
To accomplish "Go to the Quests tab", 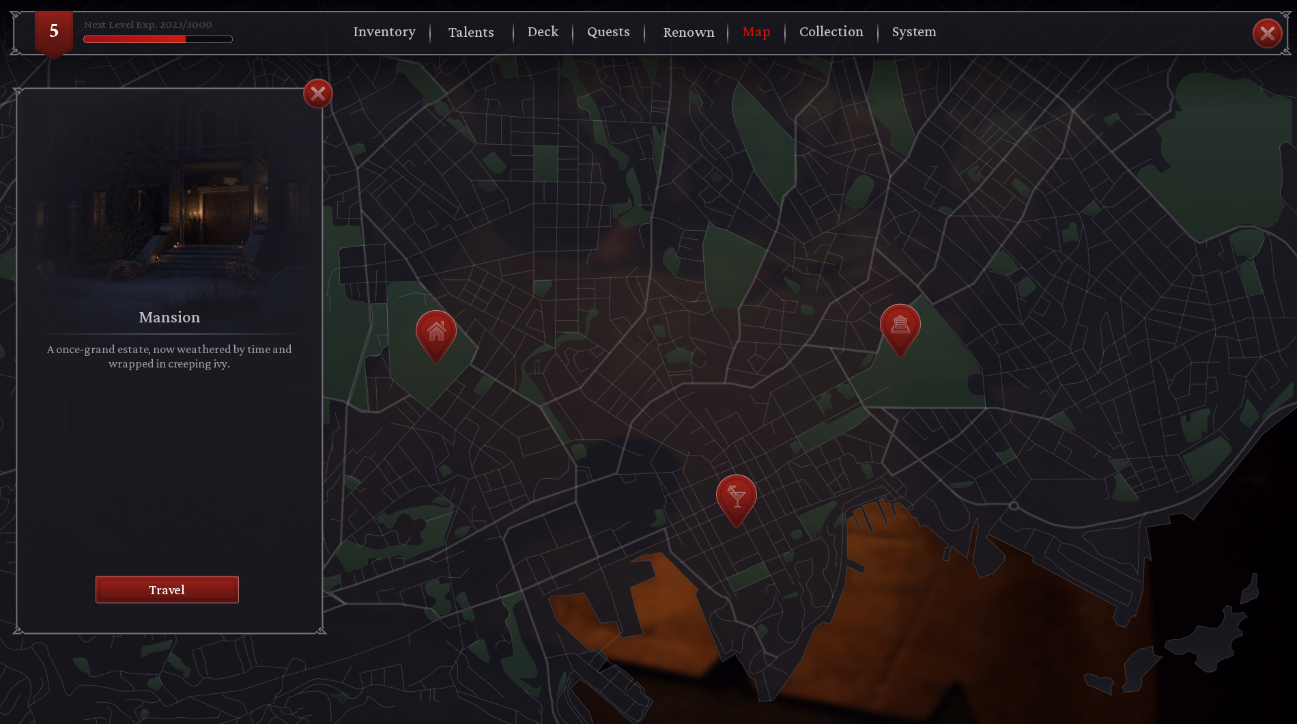I will tap(608, 32).
